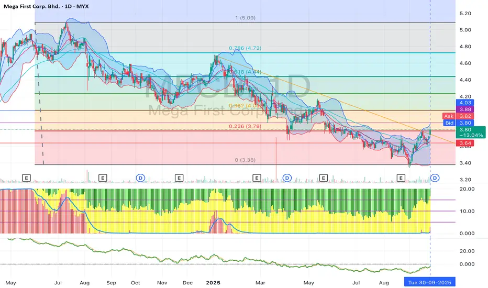Click the earnings E marker just before Mar 2025
Viewport: 488px width, 288px height.
(257, 178)
